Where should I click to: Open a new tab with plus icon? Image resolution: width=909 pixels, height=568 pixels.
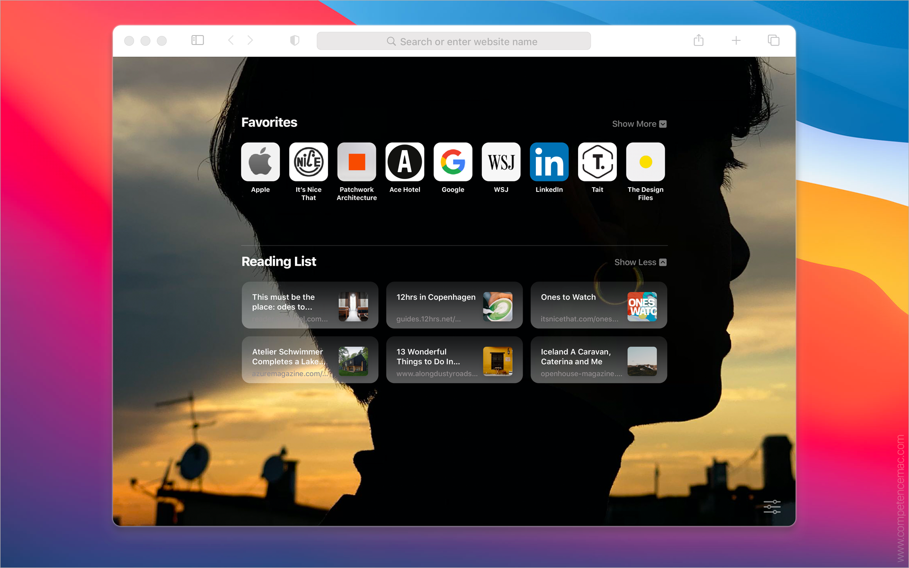(736, 40)
